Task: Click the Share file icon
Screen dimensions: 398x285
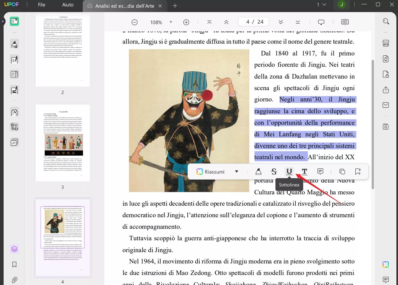Action: tap(386, 90)
